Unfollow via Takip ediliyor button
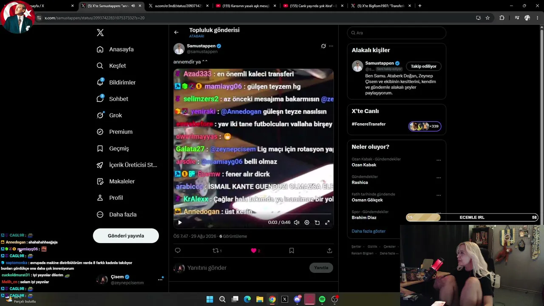 pos(424,66)
